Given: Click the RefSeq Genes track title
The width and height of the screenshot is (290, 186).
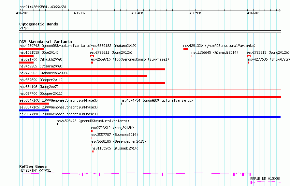Looking at the screenshot, I should pyautogui.click(x=33, y=166).
